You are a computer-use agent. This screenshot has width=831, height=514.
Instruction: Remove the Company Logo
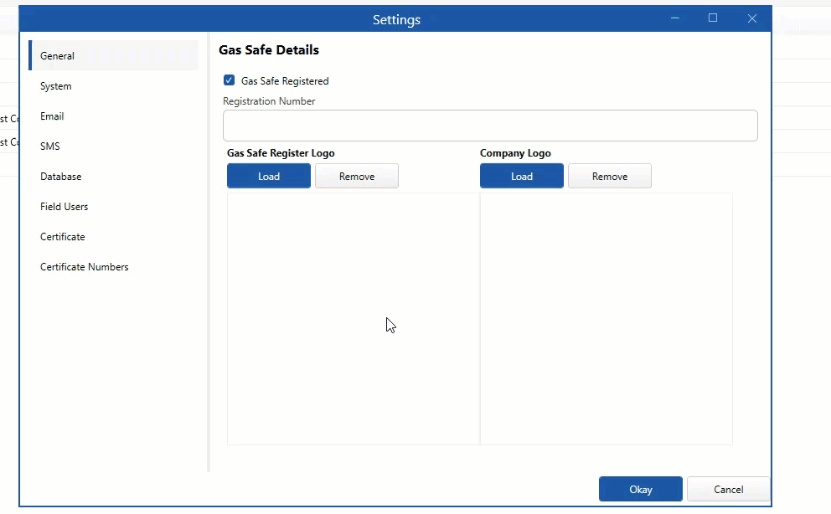point(609,176)
